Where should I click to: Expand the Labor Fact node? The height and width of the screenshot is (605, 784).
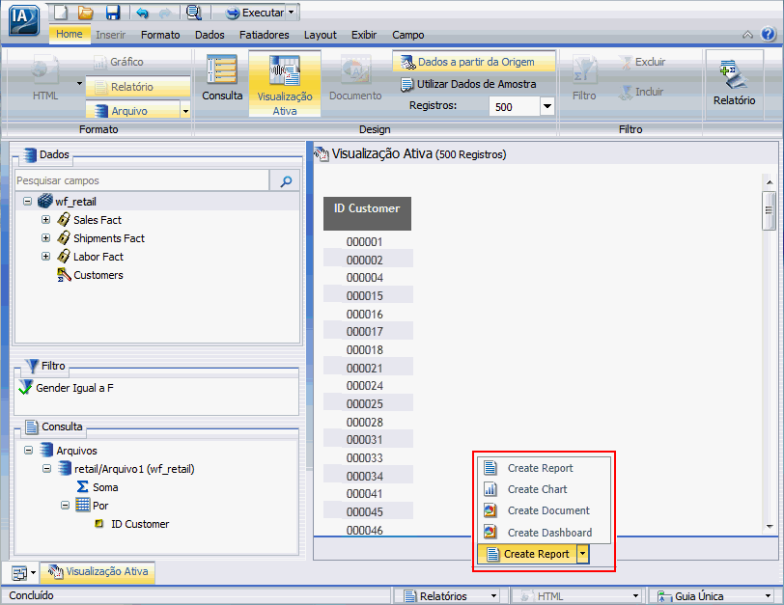tap(46, 257)
